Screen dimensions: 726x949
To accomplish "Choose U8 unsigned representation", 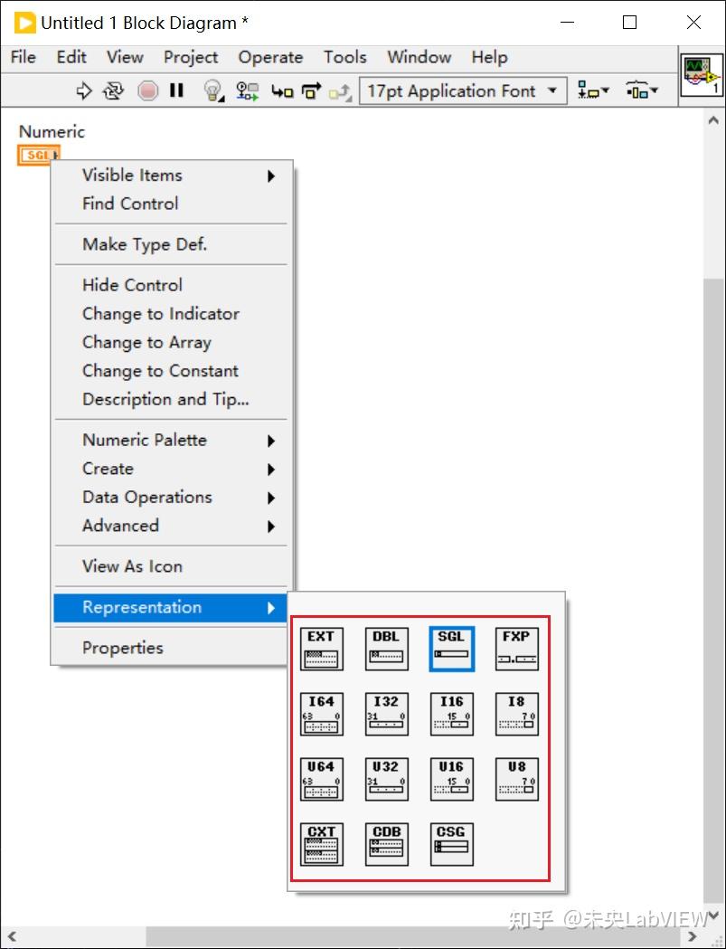I will tap(516, 779).
